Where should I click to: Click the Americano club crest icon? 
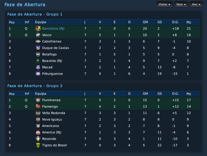tap(38, 126)
